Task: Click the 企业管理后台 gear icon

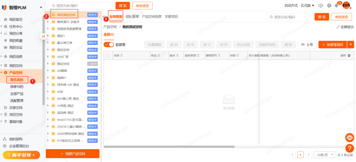Action: [x=5, y=146]
